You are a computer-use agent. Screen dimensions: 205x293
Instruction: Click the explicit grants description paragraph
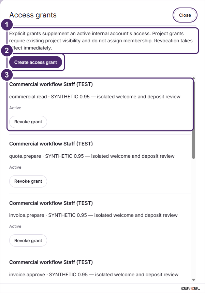pyautogui.click(x=101, y=41)
